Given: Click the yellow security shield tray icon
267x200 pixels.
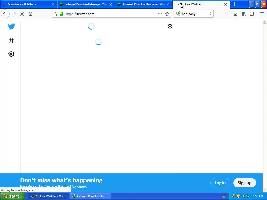Looking at the screenshot, I should click(x=238, y=196).
